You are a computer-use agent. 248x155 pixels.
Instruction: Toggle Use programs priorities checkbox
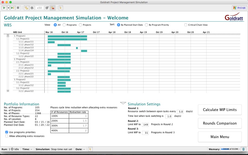(7, 132)
